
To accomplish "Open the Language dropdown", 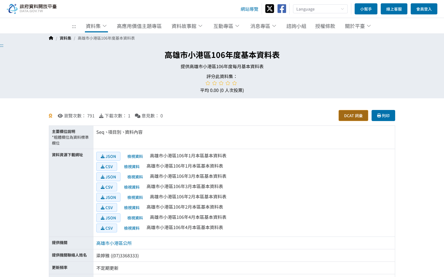I will tap(320, 9).
